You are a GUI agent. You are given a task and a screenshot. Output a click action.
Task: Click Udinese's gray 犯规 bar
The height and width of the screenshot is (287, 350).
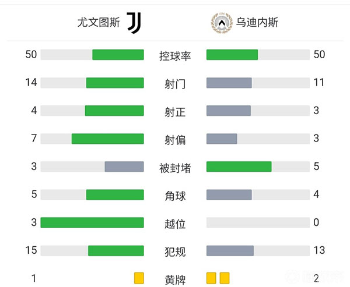coord(230,250)
